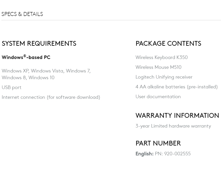
Task: Click 3-year Limited hardware warranty text
Action: [173, 126]
